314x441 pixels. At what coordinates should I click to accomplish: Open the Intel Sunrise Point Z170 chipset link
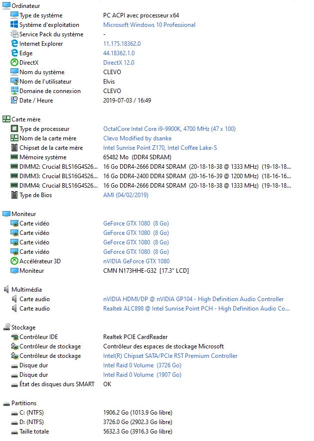[160, 148]
